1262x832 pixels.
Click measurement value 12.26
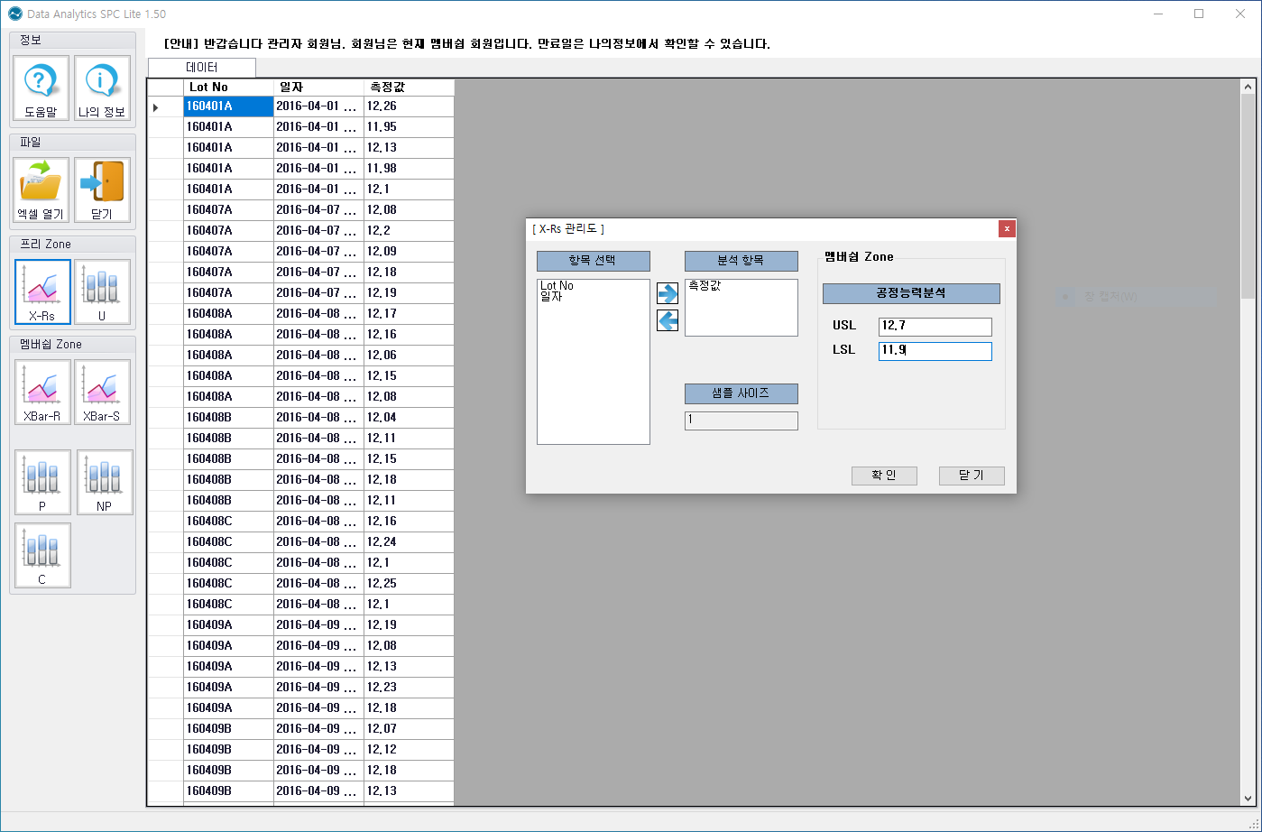pos(409,106)
